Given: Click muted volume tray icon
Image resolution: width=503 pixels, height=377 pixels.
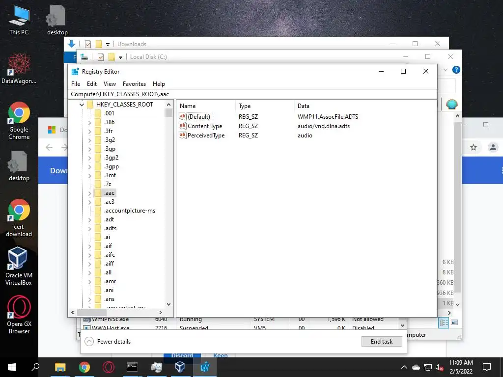Looking at the screenshot, I should [440, 367].
